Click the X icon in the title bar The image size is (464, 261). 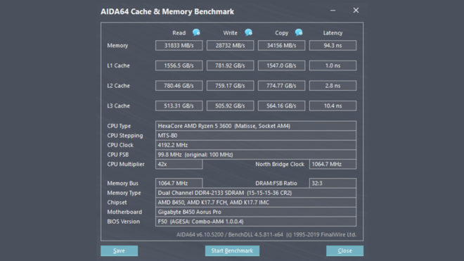tap(356, 11)
